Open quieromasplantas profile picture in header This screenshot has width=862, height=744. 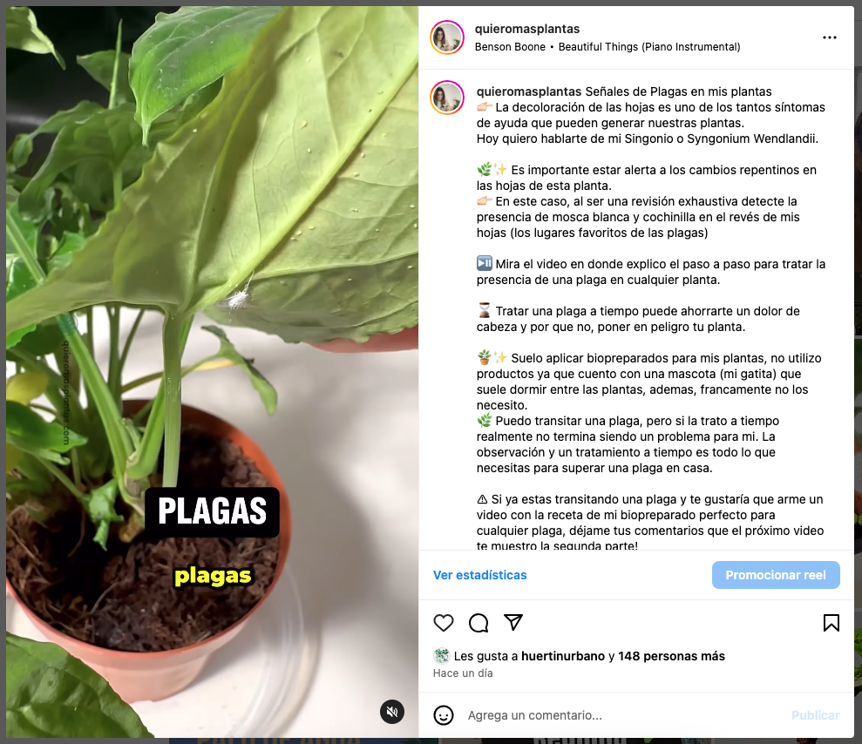coord(447,37)
